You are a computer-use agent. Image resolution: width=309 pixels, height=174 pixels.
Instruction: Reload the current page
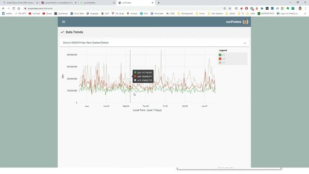14,9
